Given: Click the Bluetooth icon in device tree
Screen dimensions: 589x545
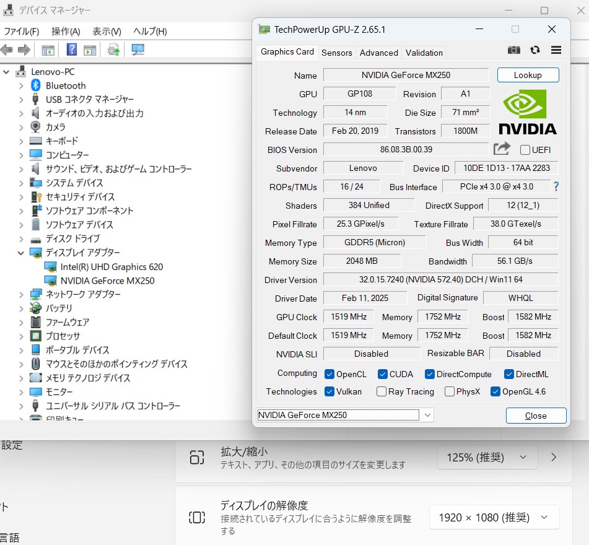Looking at the screenshot, I should point(36,85).
